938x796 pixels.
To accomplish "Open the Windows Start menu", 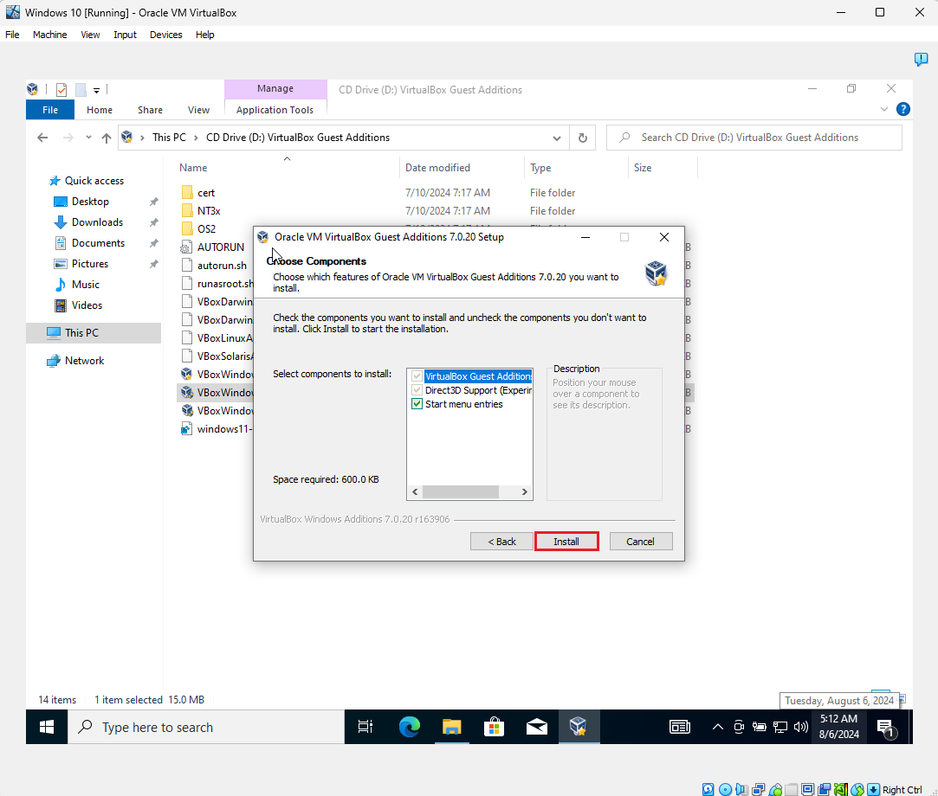I will coord(47,727).
